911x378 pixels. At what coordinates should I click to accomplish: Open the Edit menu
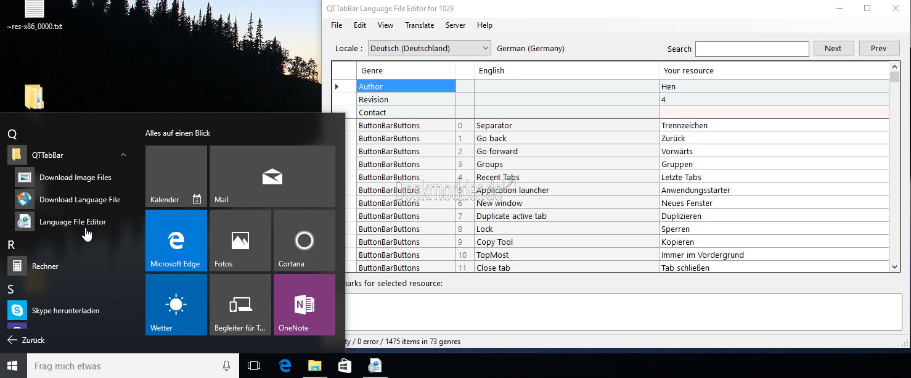(x=360, y=25)
